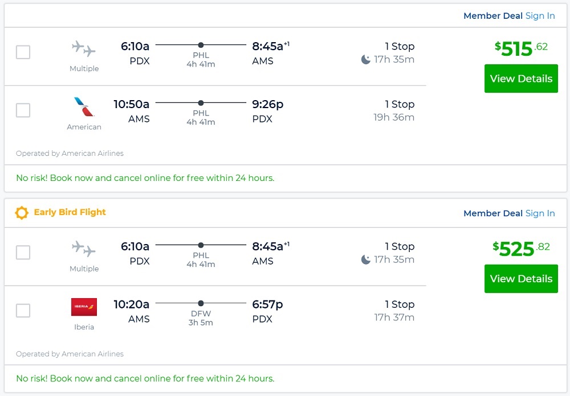
Task: Click Sign In link on first deal
Action: [540, 16]
